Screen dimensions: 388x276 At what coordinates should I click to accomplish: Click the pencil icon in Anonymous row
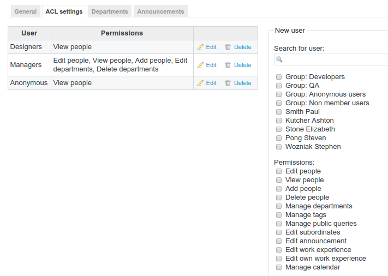[x=200, y=83]
